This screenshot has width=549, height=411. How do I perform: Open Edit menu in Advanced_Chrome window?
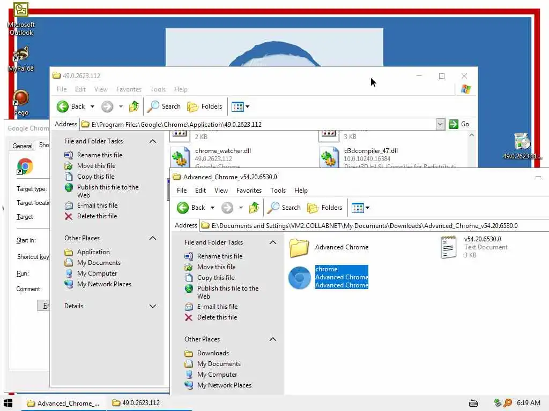(x=201, y=191)
